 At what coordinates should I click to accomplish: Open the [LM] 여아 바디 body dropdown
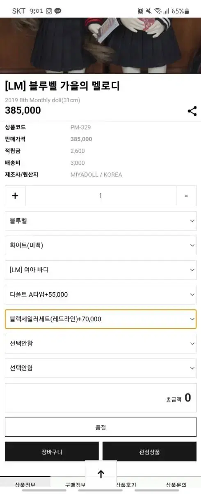point(100,270)
